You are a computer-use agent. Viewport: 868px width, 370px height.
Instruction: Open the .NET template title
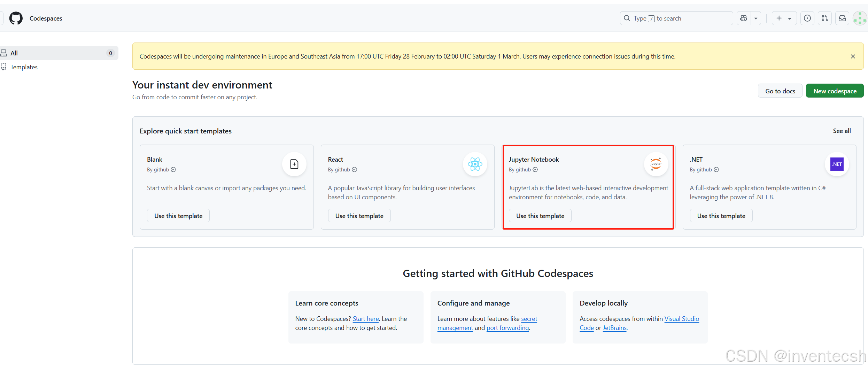pos(696,160)
